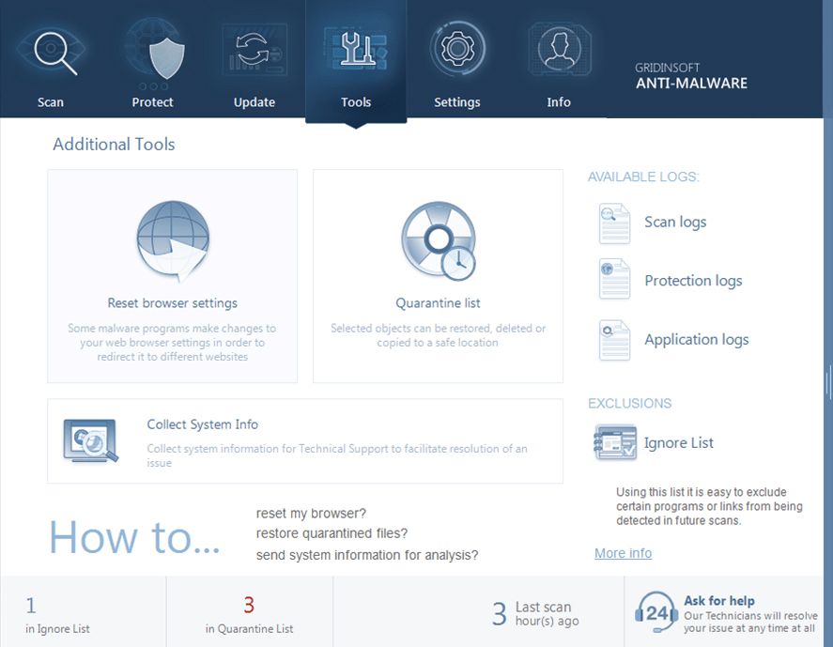Image resolution: width=833 pixels, height=647 pixels.
Task: Click the 'How to...' heading
Action: point(134,537)
